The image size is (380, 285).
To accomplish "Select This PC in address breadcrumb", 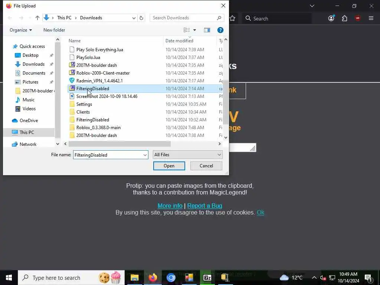I will tap(64, 18).
